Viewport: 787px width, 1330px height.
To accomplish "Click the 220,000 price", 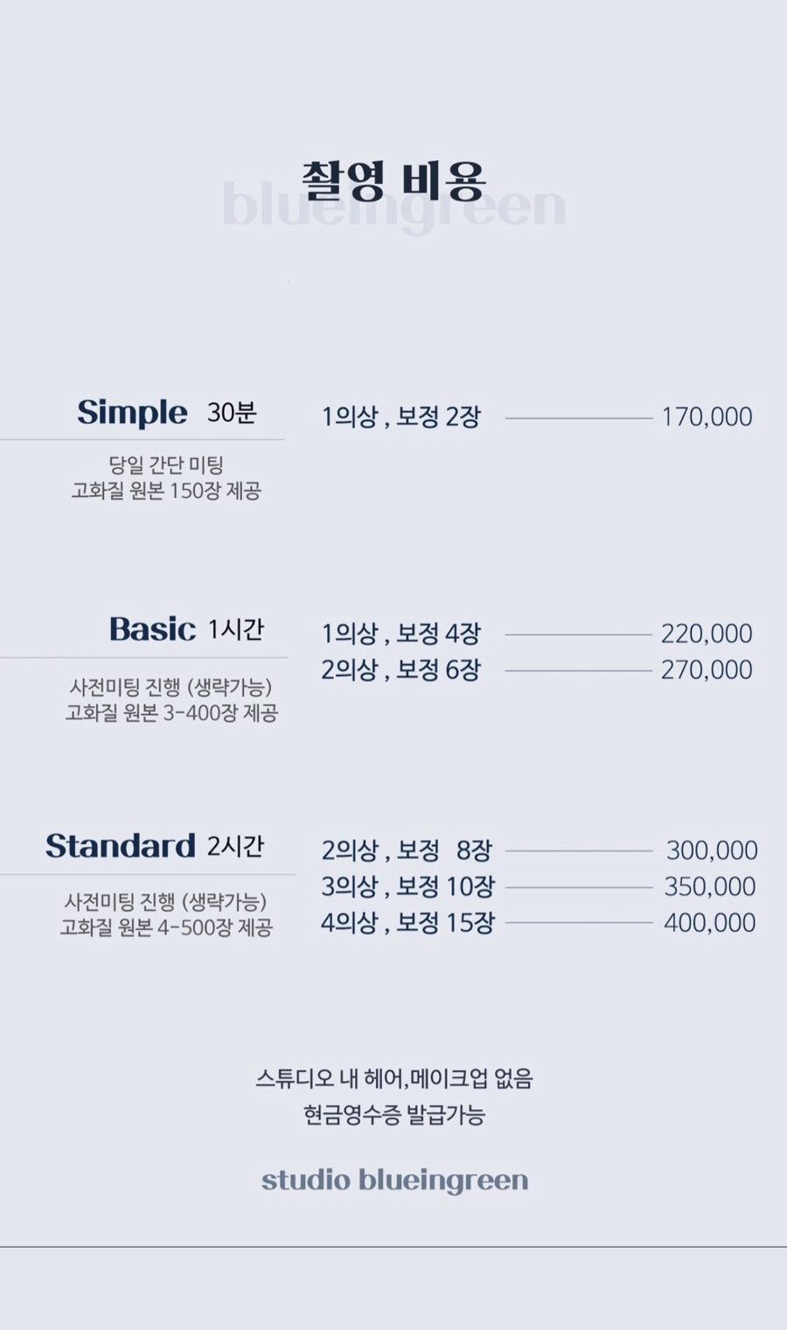I will [707, 633].
